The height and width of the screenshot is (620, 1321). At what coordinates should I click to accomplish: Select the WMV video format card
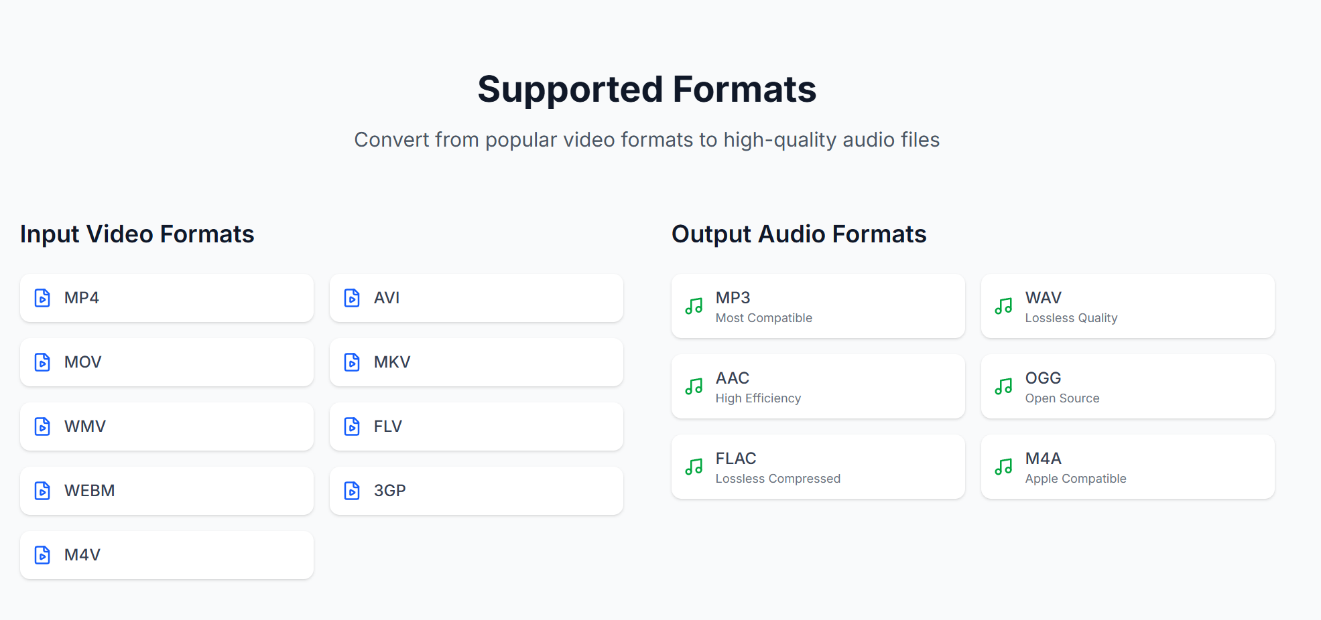coord(166,427)
